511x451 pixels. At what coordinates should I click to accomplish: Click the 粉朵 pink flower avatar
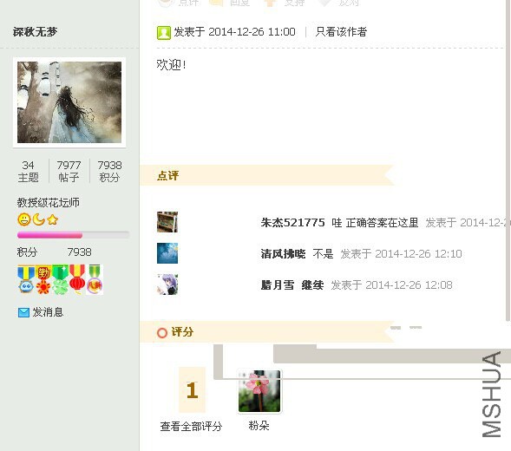pyautogui.click(x=259, y=391)
